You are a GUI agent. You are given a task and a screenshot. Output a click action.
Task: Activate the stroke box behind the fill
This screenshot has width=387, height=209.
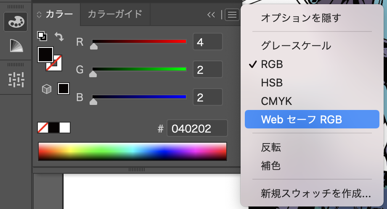click(x=56, y=65)
